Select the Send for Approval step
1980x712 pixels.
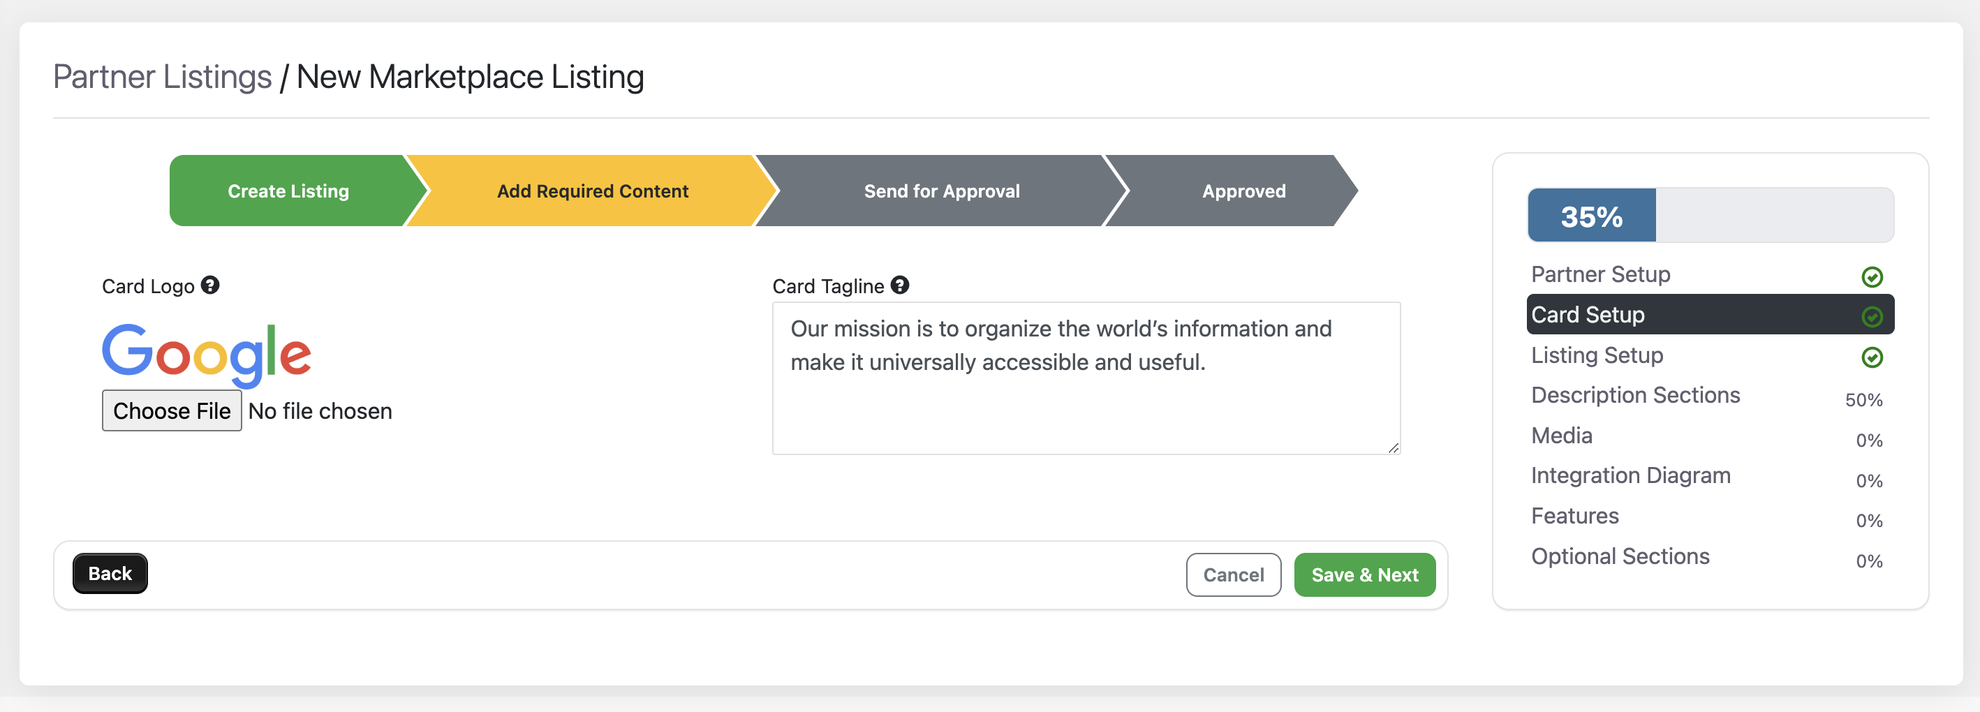942,191
